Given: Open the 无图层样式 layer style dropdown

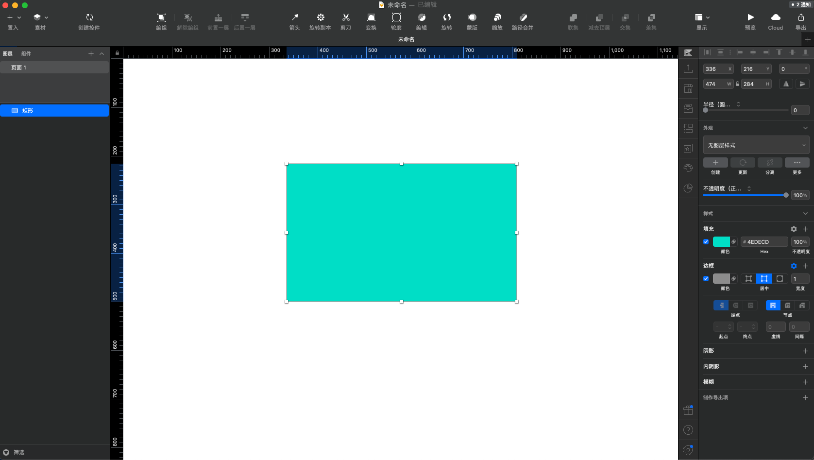Looking at the screenshot, I should click(756, 145).
